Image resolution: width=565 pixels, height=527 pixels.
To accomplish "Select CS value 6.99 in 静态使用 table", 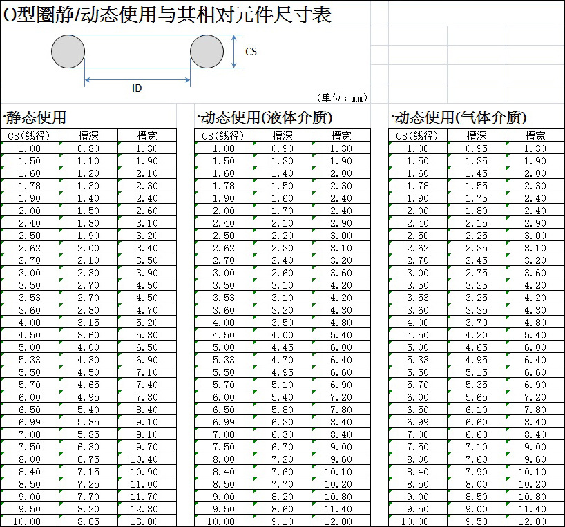I will click(30, 422).
